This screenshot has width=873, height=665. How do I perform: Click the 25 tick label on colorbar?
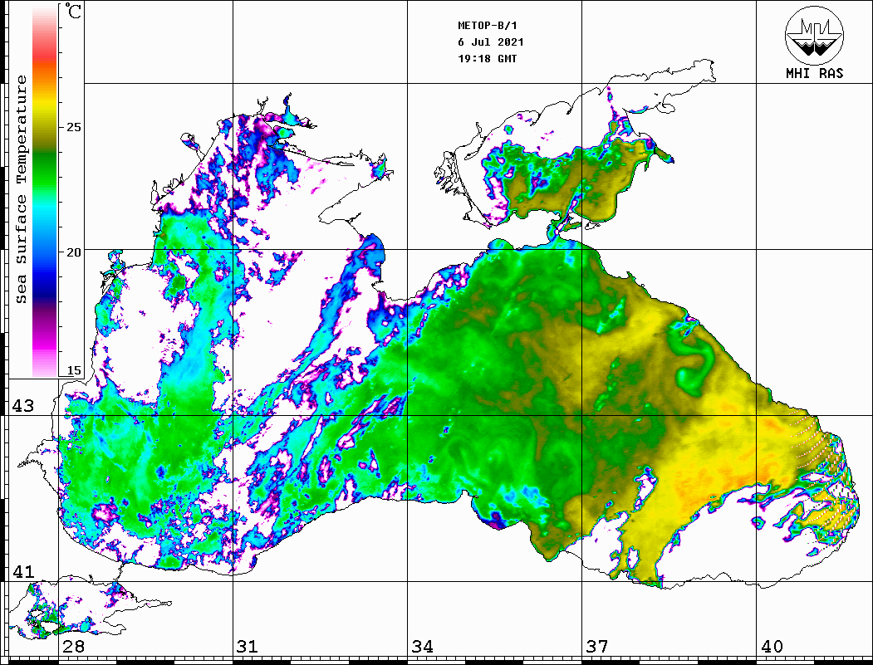73,127
